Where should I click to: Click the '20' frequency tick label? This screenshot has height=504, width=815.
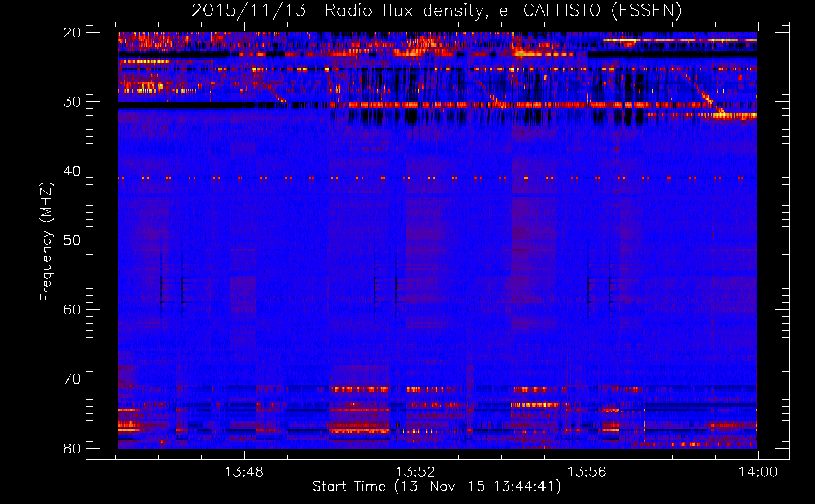click(x=72, y=33)
